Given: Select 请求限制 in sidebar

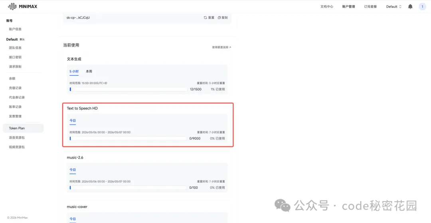Looking at the screenshot, I should click(15, 67).
